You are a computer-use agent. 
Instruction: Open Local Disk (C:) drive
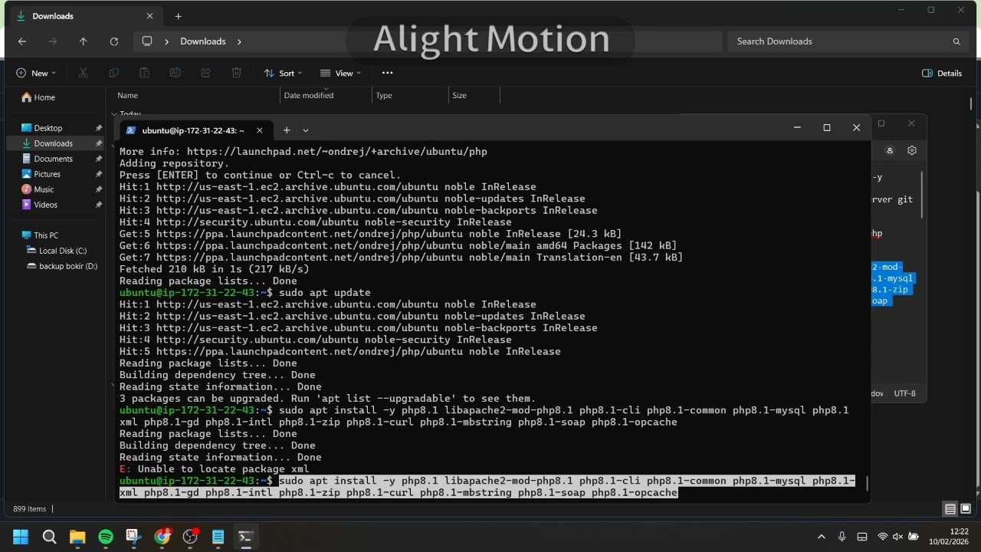[x=62, y=251]
